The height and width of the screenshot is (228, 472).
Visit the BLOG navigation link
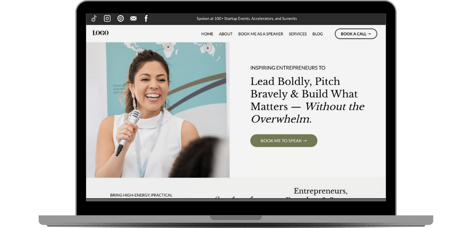pyautogui.click(x=318, y=34)
